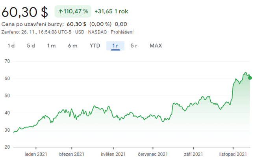Click the květen 2021 axis label
256x160 pixels.
[113, 154]
